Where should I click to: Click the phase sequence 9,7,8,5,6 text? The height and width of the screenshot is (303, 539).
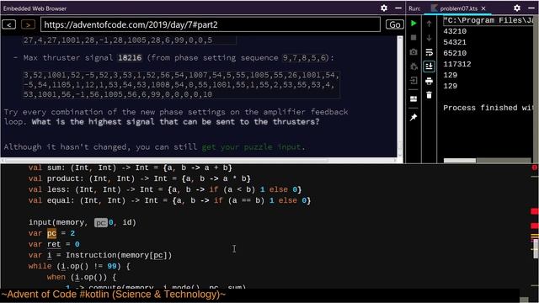pyautogui.click(x=305, y=58)
